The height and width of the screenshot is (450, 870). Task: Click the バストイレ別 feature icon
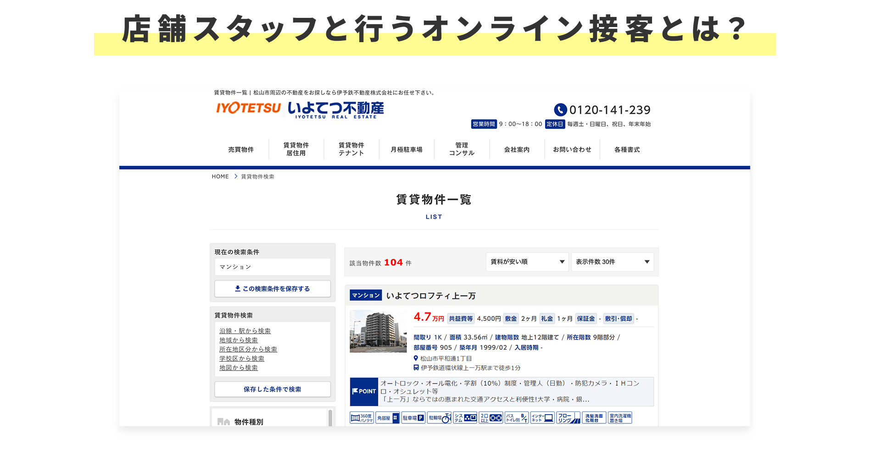[517, 418]
